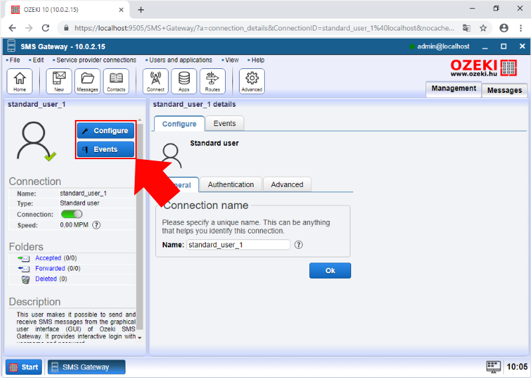
Task: Open the Forwarded folder link
Action: point(50,269)
